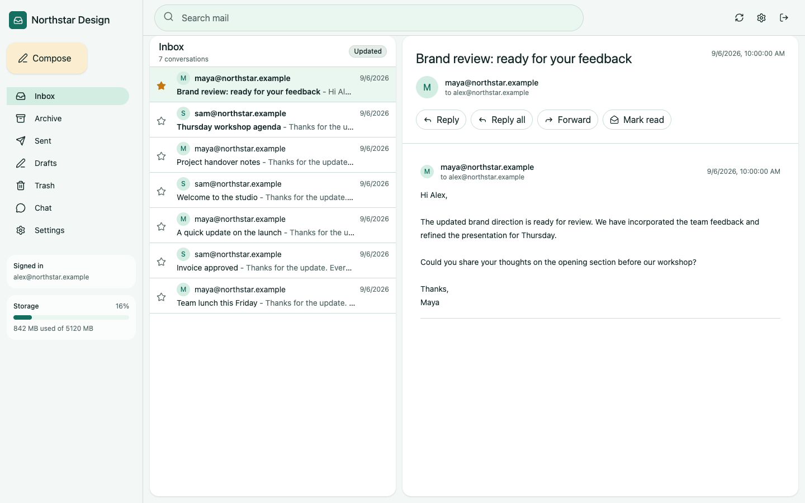Star the Thursday workshop agenda email
805x503 pixels.
[161, 121]
